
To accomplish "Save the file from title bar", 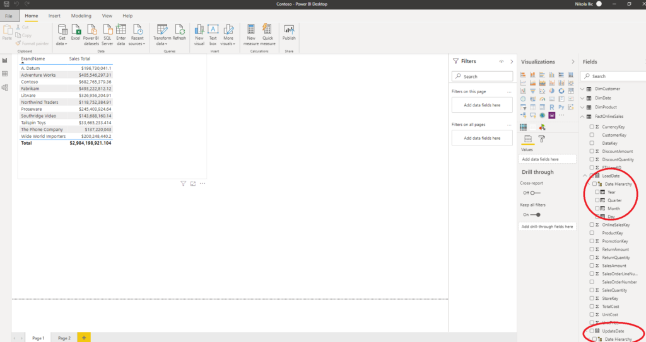I will click(x=6, y=4).
